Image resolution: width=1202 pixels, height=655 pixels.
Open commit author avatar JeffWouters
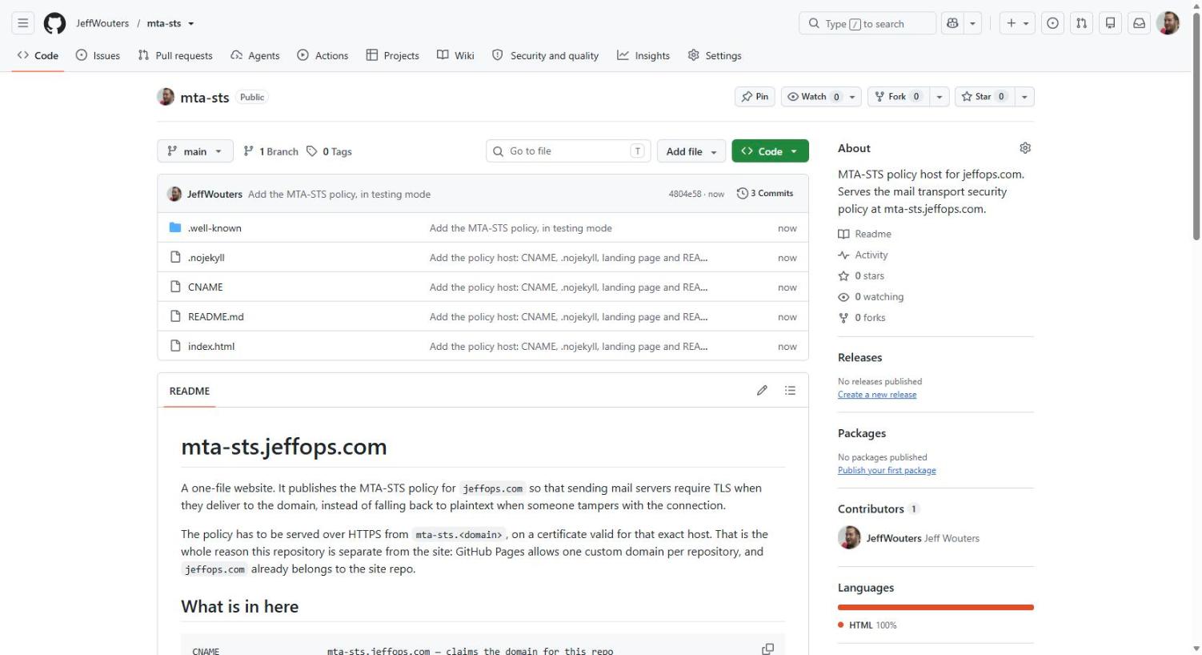pyautogui.click(x=174, y=194)
